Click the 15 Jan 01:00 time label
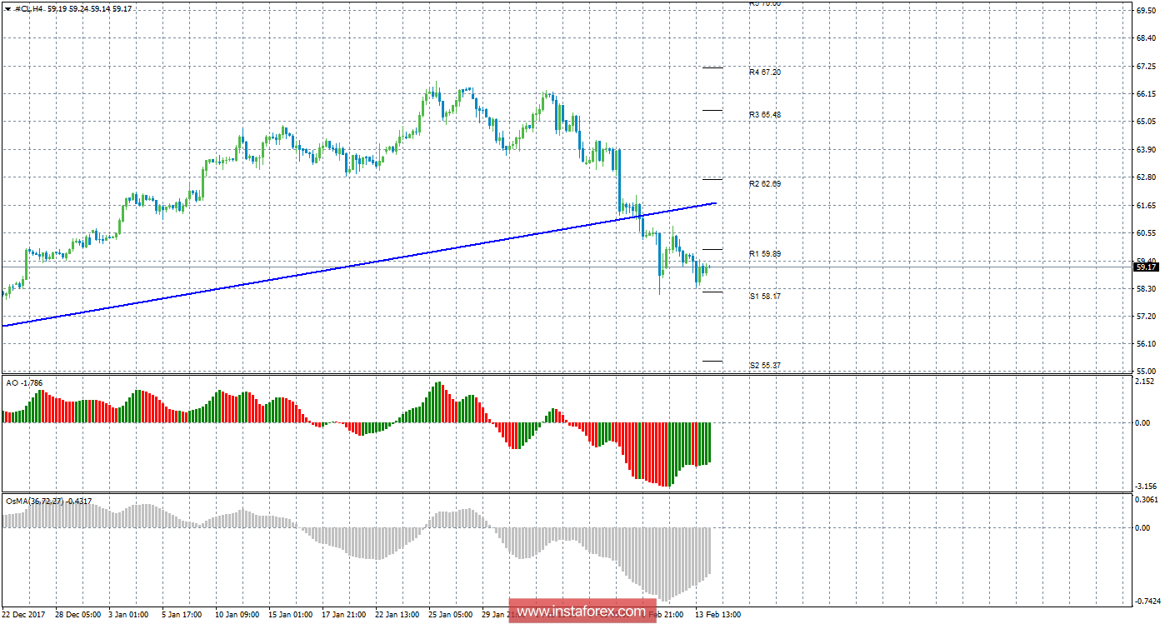This screenshot has height=624, width=1165. (x=290, y=615)
